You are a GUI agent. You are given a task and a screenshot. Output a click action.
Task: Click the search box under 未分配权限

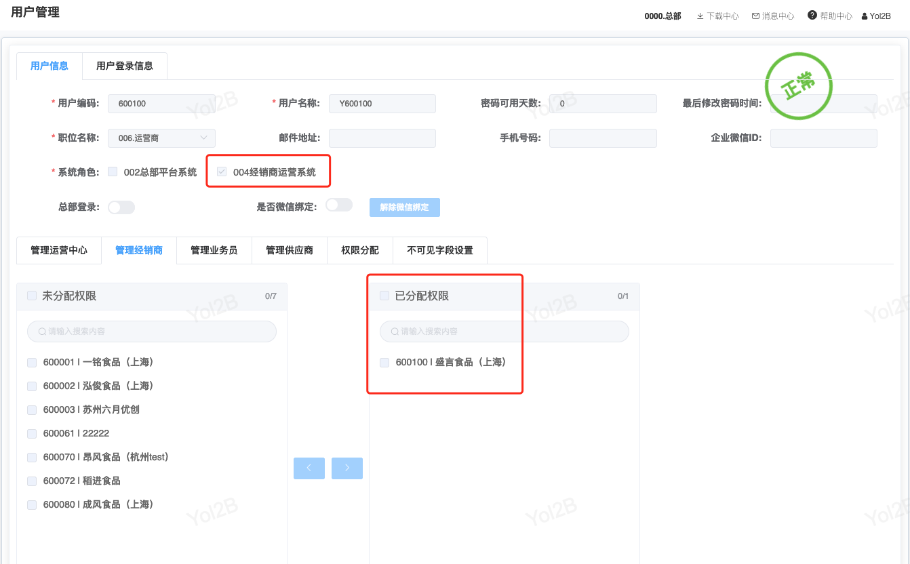click(152, 331)
